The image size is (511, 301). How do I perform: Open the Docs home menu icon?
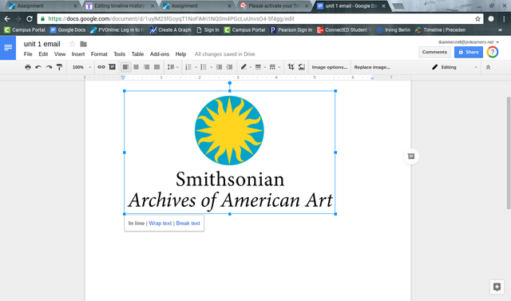(8, 48)
